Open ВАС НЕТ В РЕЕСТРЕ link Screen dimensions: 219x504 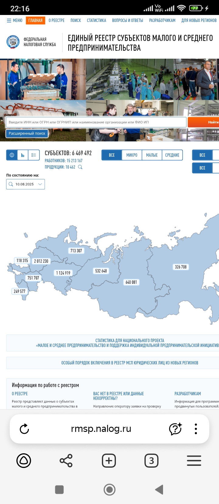point(118,396)
